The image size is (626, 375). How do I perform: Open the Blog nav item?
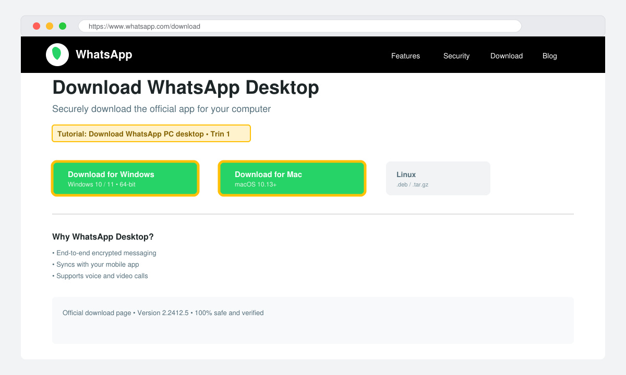click(x=550, y=56)
